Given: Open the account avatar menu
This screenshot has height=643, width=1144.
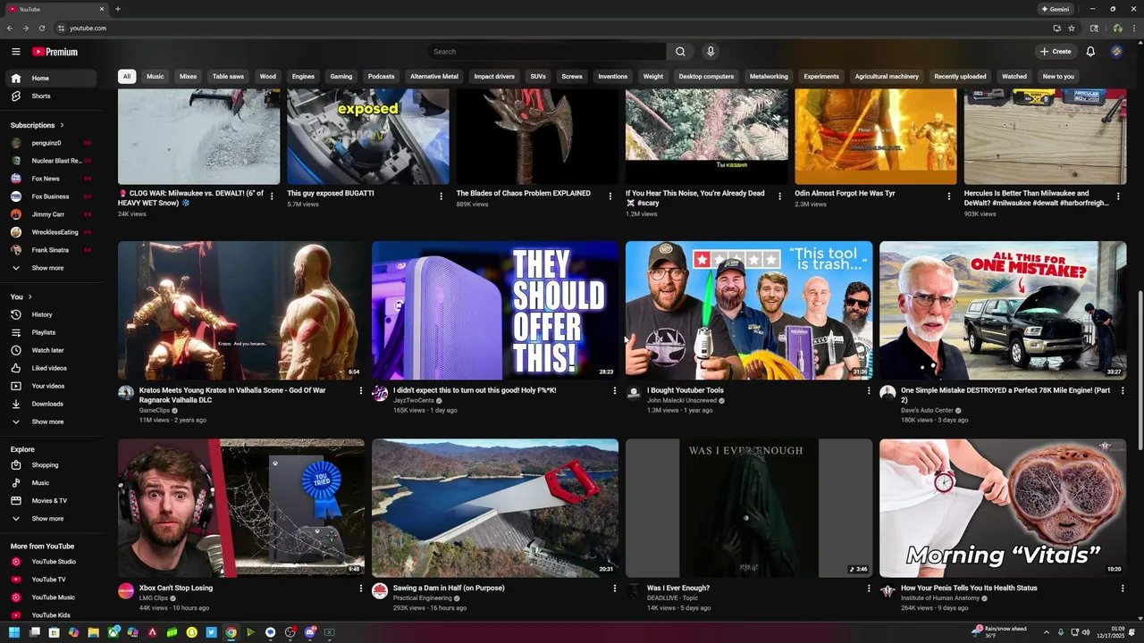Looking at the screenshot, I should [x=1116, y=52].
